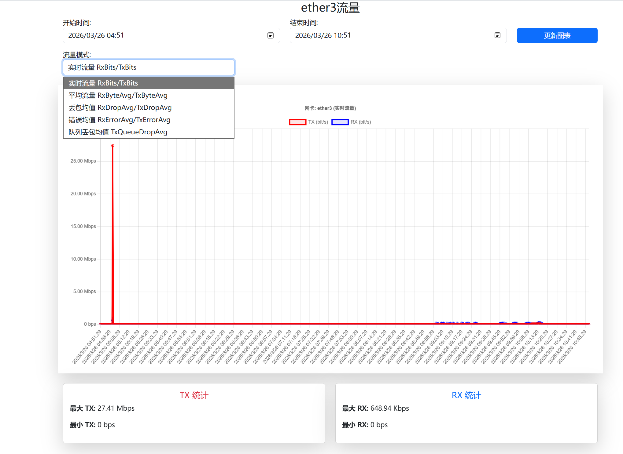Viewport: 623px width, 454px height.
Task: Collapse the 流量模式 dropdown box
Action: [x=149, y=67]
